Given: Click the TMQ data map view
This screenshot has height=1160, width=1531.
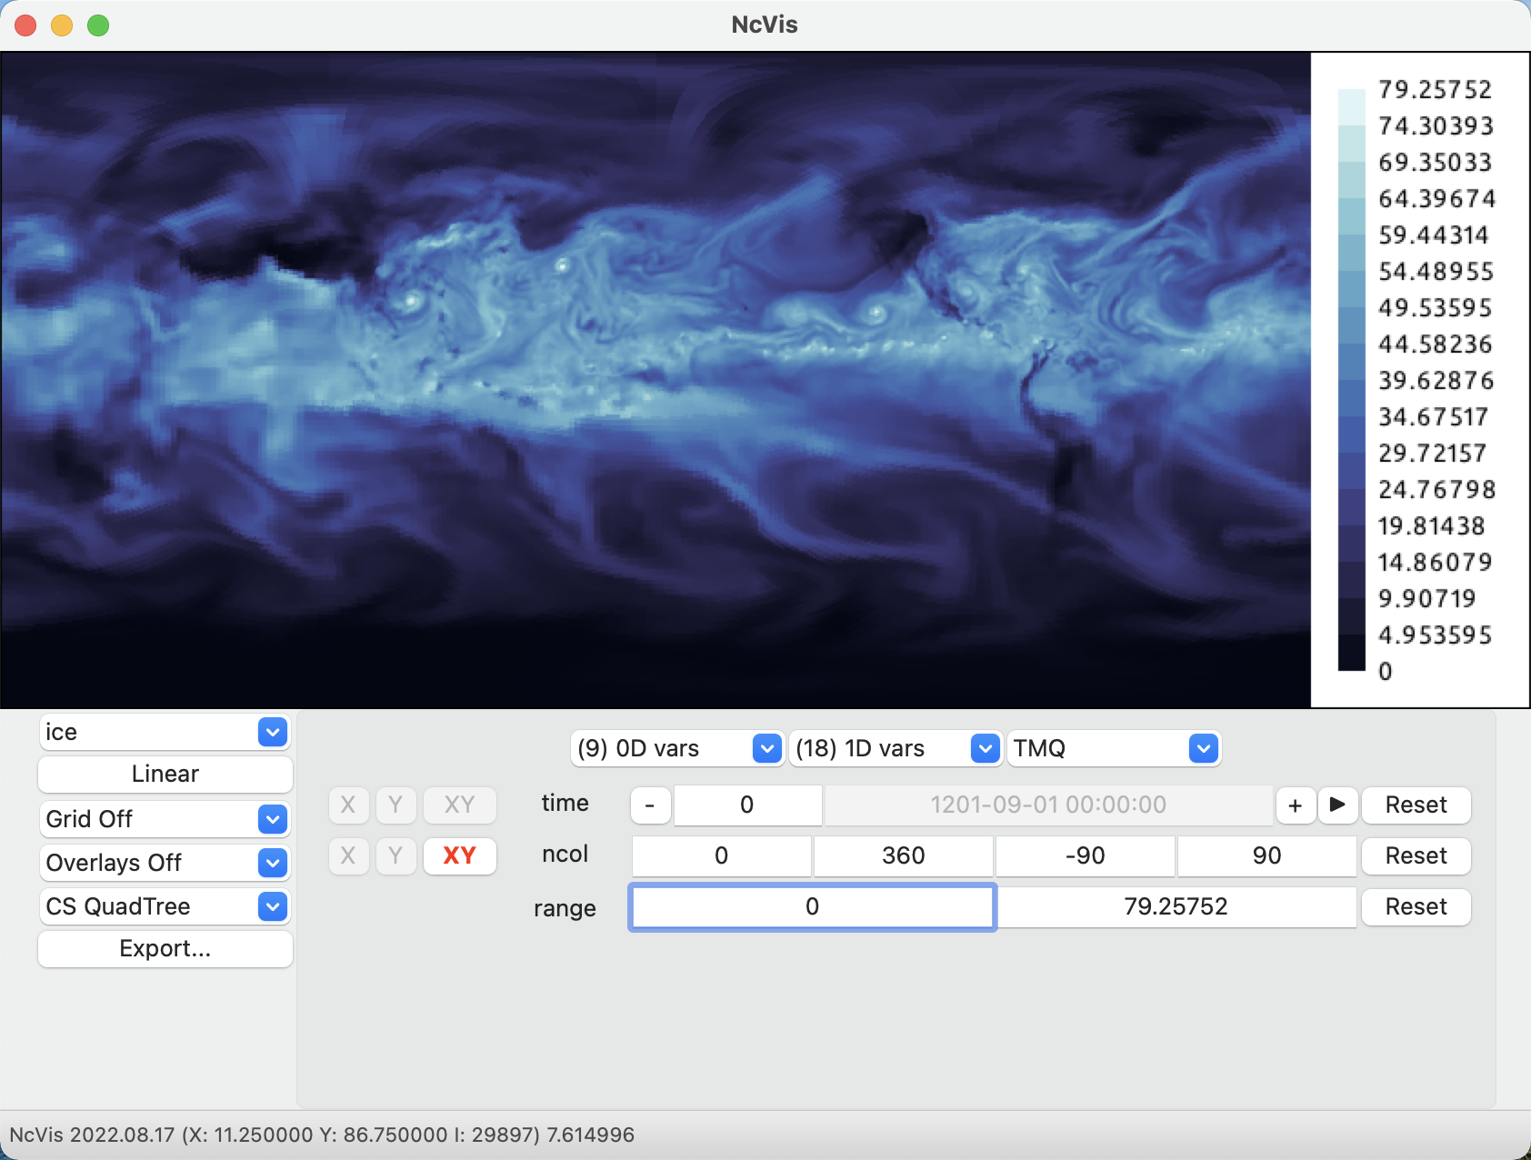Looking at the screenshot, I should 655,380.
